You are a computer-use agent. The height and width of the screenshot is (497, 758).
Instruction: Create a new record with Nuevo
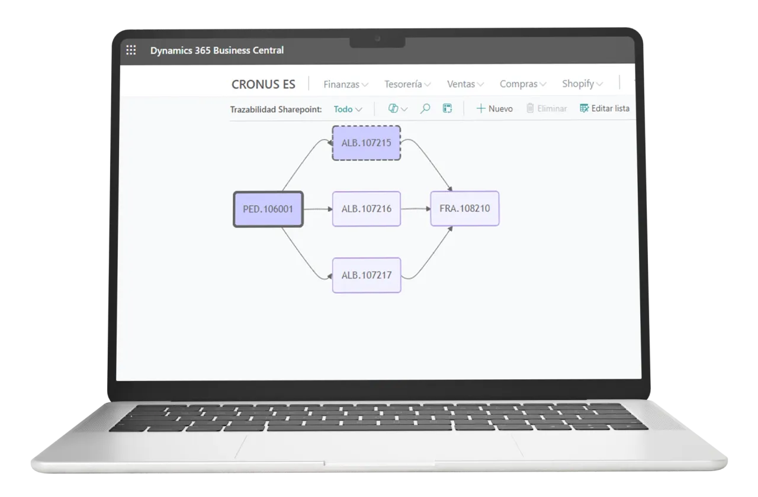point(494,109)
